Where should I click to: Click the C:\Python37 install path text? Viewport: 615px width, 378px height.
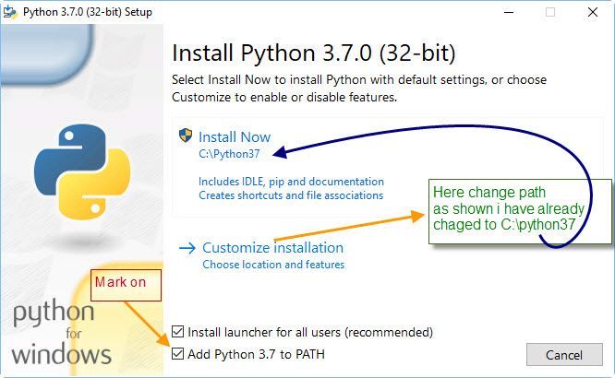click(229, 154)
